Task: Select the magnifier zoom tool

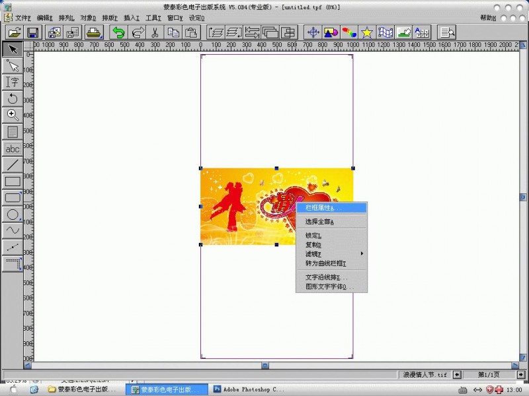Action: tap(13, 115)
